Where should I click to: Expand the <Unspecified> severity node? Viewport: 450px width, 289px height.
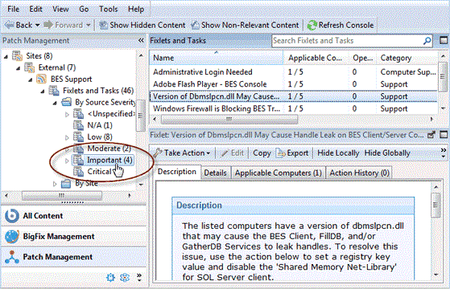(x=67, y=115)
